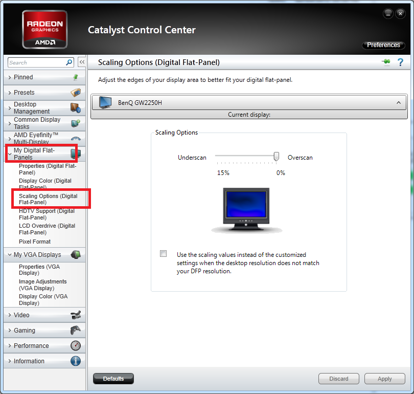The width and height of the screenshot is (414, 394).
Task: Enable use scaling values checkbox
Action: 164,254
